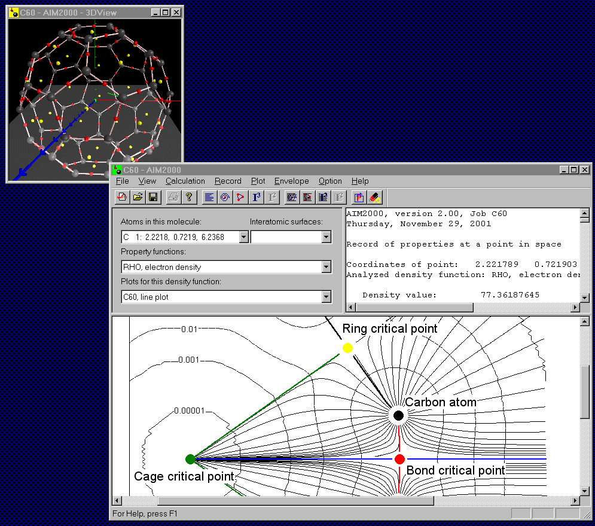Image resolution: width=595 pixels, height=526 pixels.
Task: Click the 'Record of properties at a point in space' line
Action: tap(454, 244)
